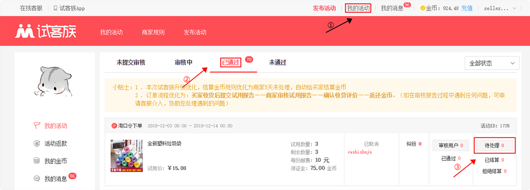
Task: Click the 96 badge on top bar 我的消息
Action: click(x=407, y=5)
